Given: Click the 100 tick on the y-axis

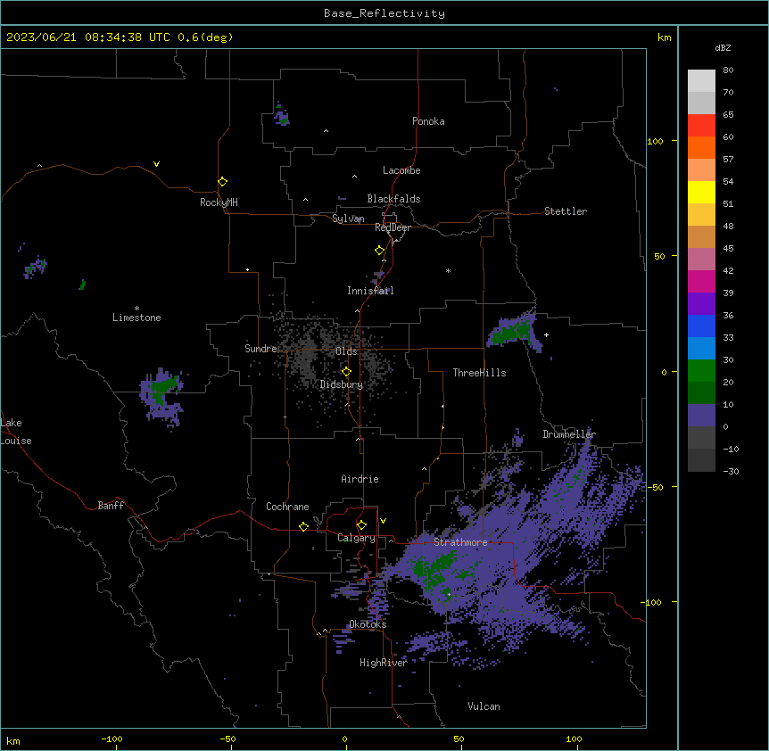Looking at the screenshot, I should (655, 141).
